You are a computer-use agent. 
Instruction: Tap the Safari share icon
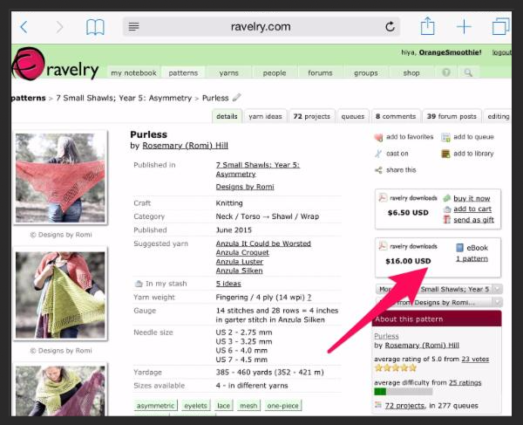[427, 26]
